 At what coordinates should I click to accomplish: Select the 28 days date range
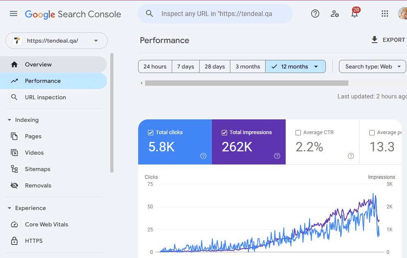(x=215, y=66)
